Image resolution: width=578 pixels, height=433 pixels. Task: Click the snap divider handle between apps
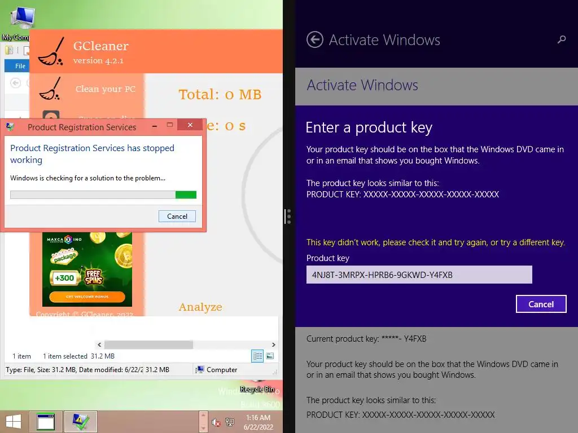tap(288, 216)
